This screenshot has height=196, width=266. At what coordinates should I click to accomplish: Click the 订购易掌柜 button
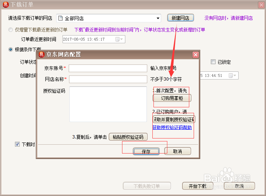(x=172, y=98)
